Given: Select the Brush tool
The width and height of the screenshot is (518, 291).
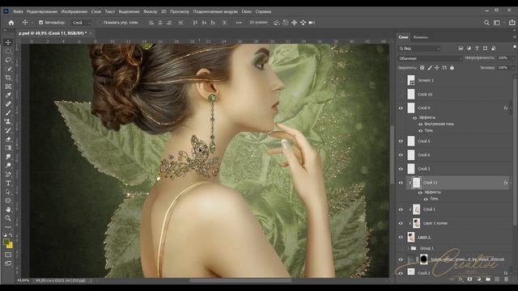Looking at the screenshot, I should (8, 113).
